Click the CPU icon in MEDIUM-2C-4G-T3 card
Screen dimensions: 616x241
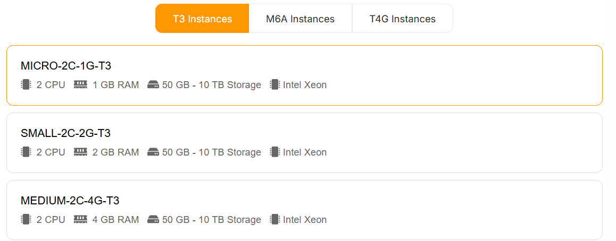click(x=26, y=219)
